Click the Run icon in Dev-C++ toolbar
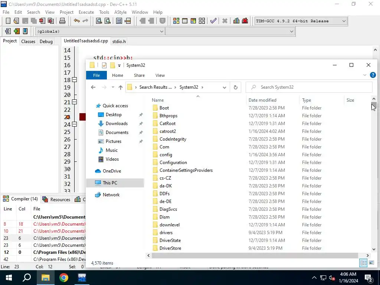 click(x=185, y=21)
